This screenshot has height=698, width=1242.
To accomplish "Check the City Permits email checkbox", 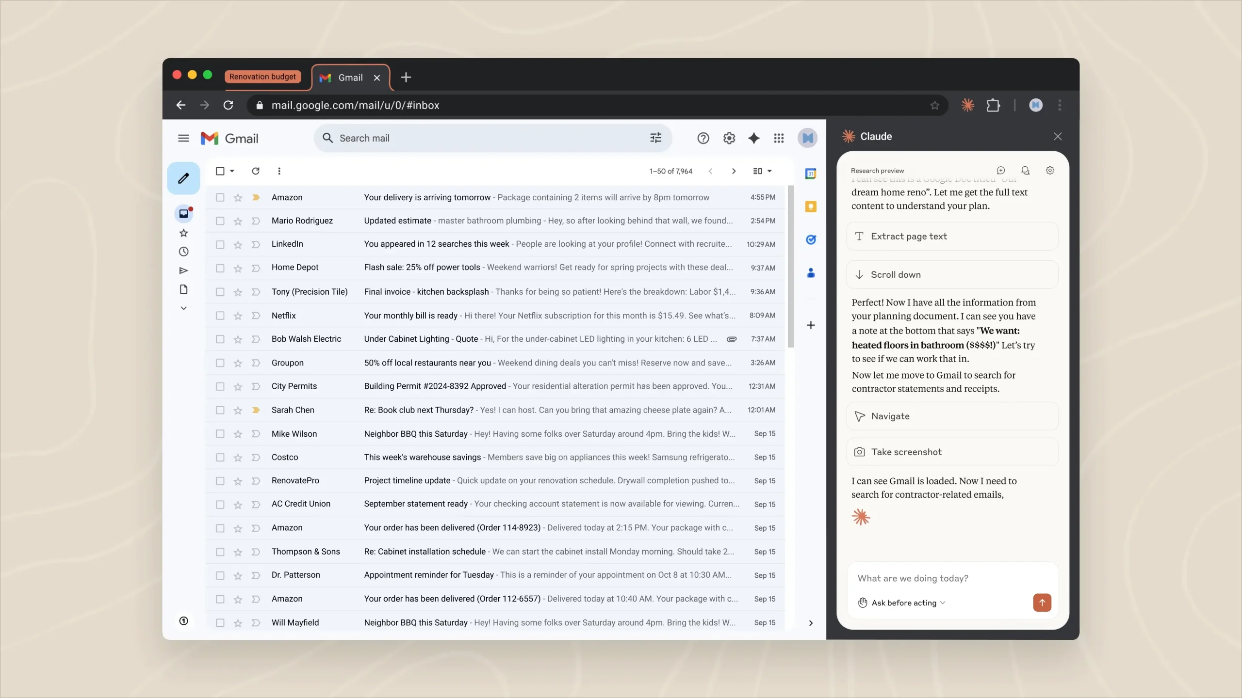I will (x=220, y=386).
